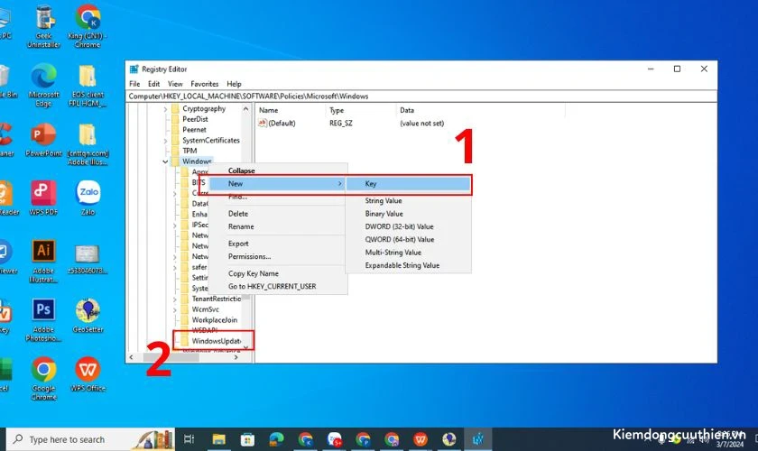758x451 pixels.
Task: Open WPS Office desktop icon
Action: (88, 374)
